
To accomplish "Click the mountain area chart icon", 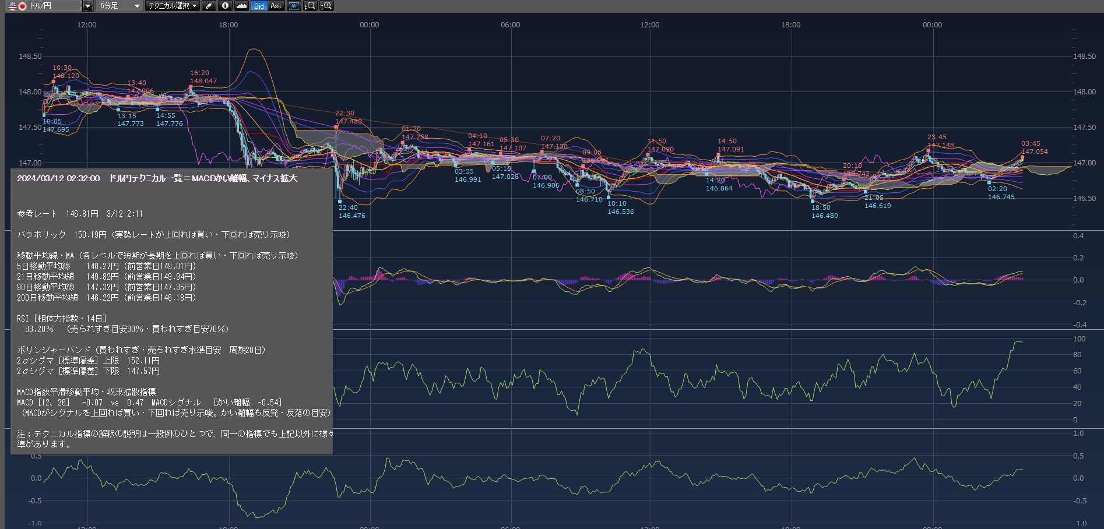I will [241, 6].
